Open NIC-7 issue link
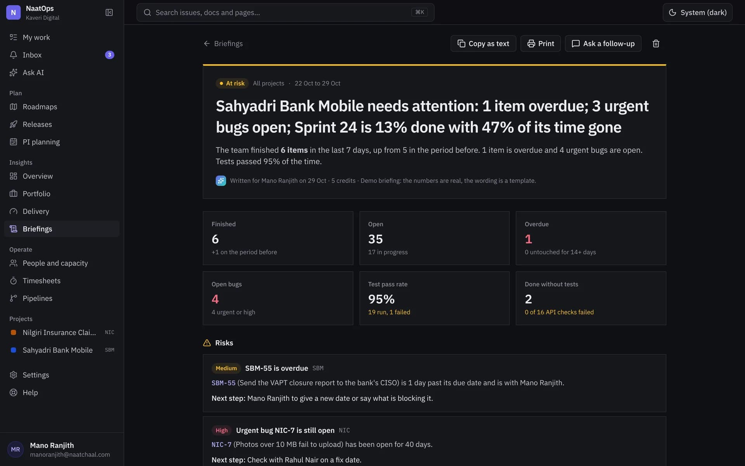 point(221,445)
